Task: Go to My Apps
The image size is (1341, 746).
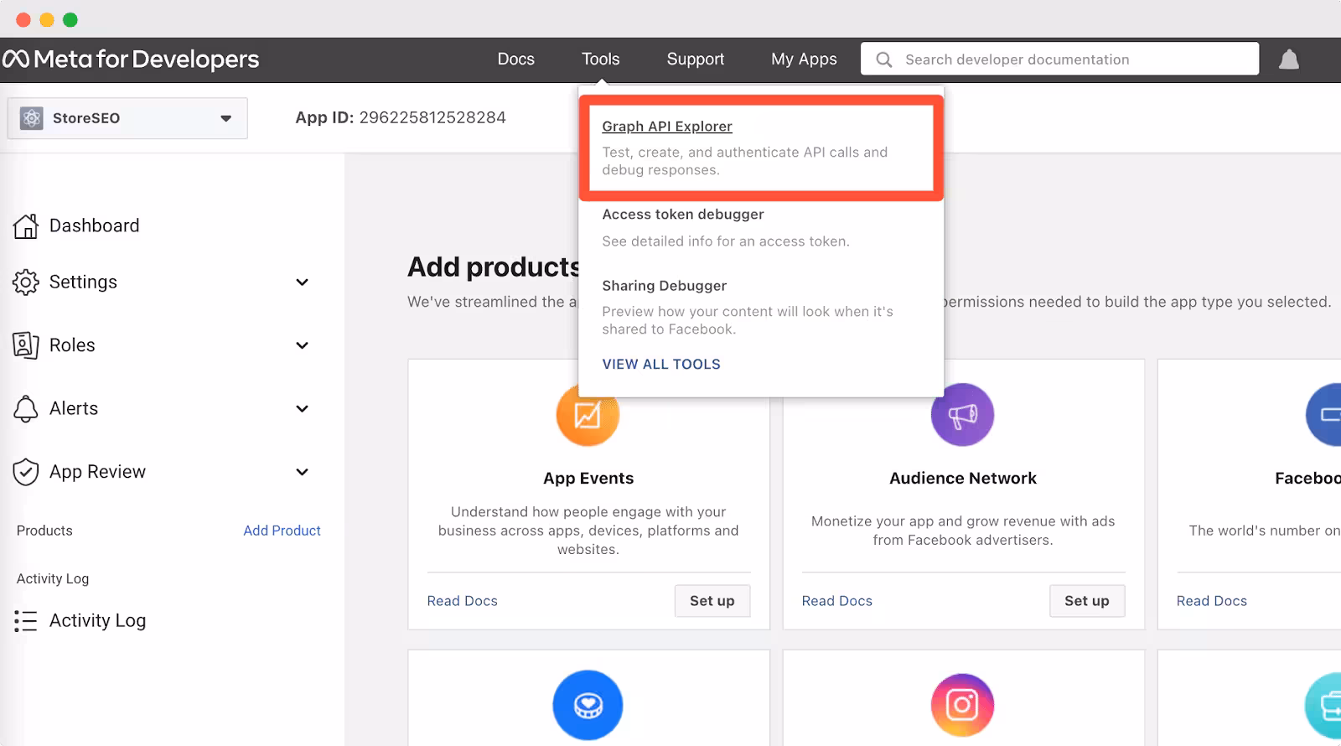Action: (805, 60)
